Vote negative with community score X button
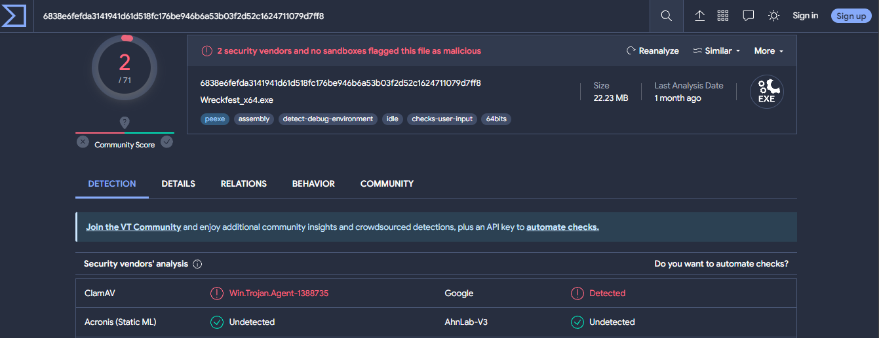 pos(83,141)
